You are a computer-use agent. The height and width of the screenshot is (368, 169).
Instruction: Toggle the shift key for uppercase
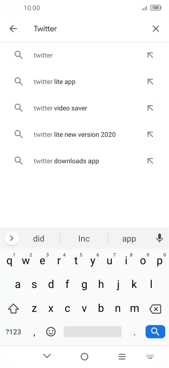click(13, 309)
